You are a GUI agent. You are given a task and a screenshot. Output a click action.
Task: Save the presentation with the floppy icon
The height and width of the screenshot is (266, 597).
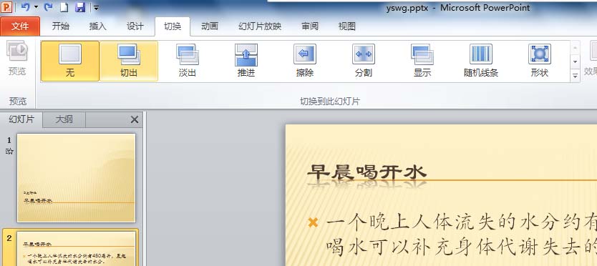pyautogui.click(x=80, y=7)
